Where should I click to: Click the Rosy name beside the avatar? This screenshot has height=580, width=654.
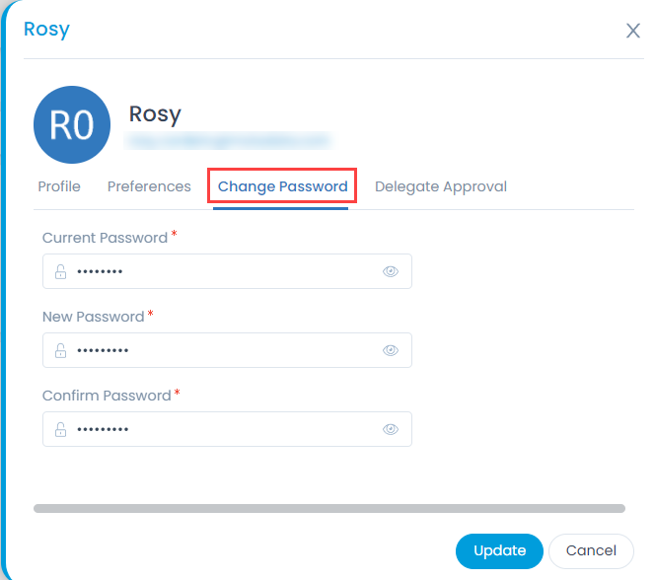[155, 114]
